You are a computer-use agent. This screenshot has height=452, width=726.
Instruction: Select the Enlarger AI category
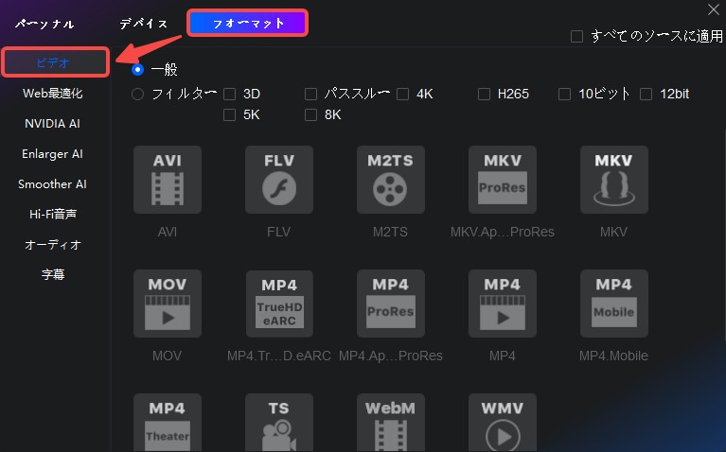pyautogui.click(x=52, y=153)
